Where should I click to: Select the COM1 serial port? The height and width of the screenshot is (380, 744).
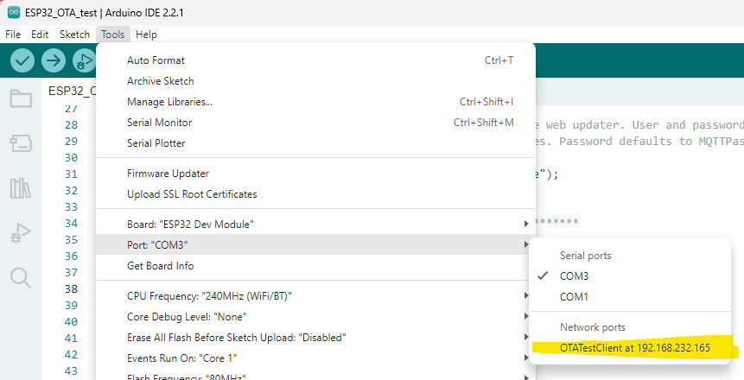[x=630, y=297]
